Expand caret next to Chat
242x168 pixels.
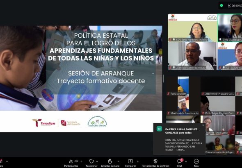(186, 161)
